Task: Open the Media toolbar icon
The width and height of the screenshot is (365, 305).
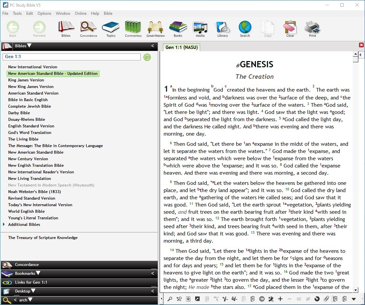Action: pyautogui.click(x=200, y=29)
